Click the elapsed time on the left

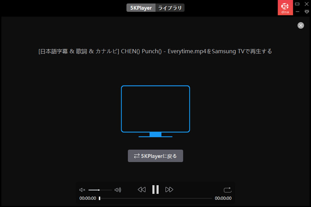(88, 198)
